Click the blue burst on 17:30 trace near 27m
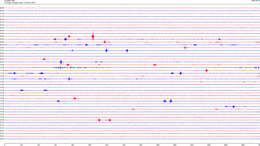This screenshot has width=260, height=146. click(x=234, y=107)
